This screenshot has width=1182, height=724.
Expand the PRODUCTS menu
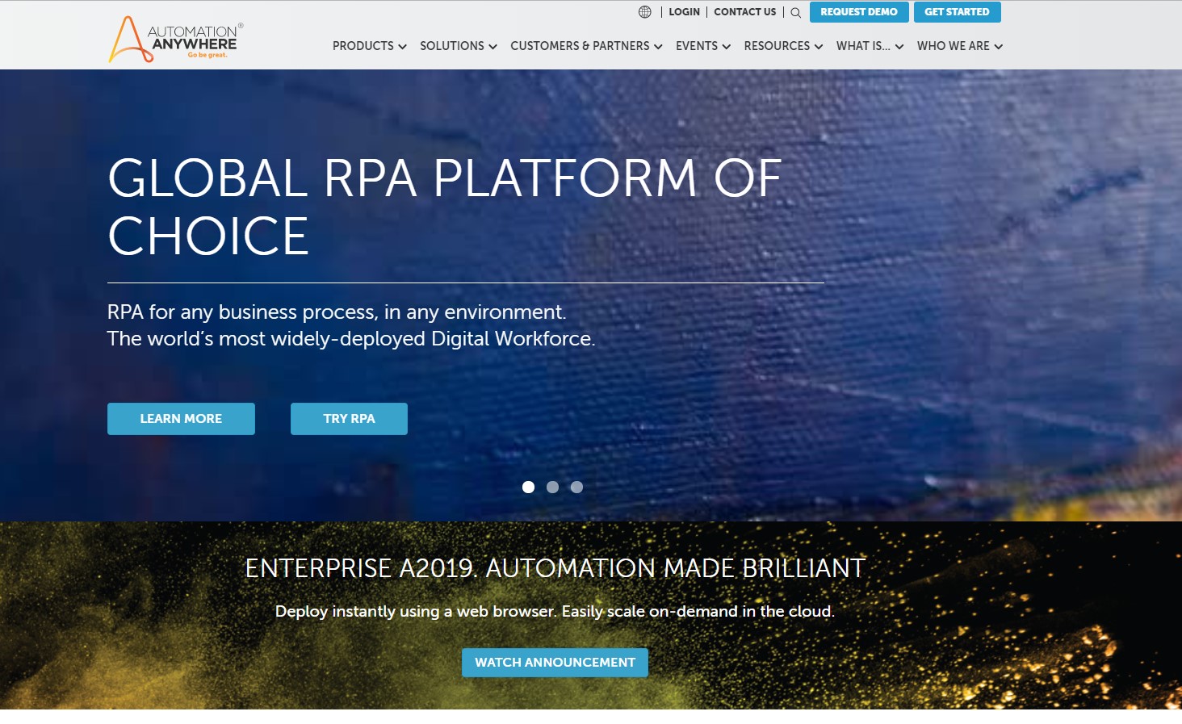(x=370, y=46)
